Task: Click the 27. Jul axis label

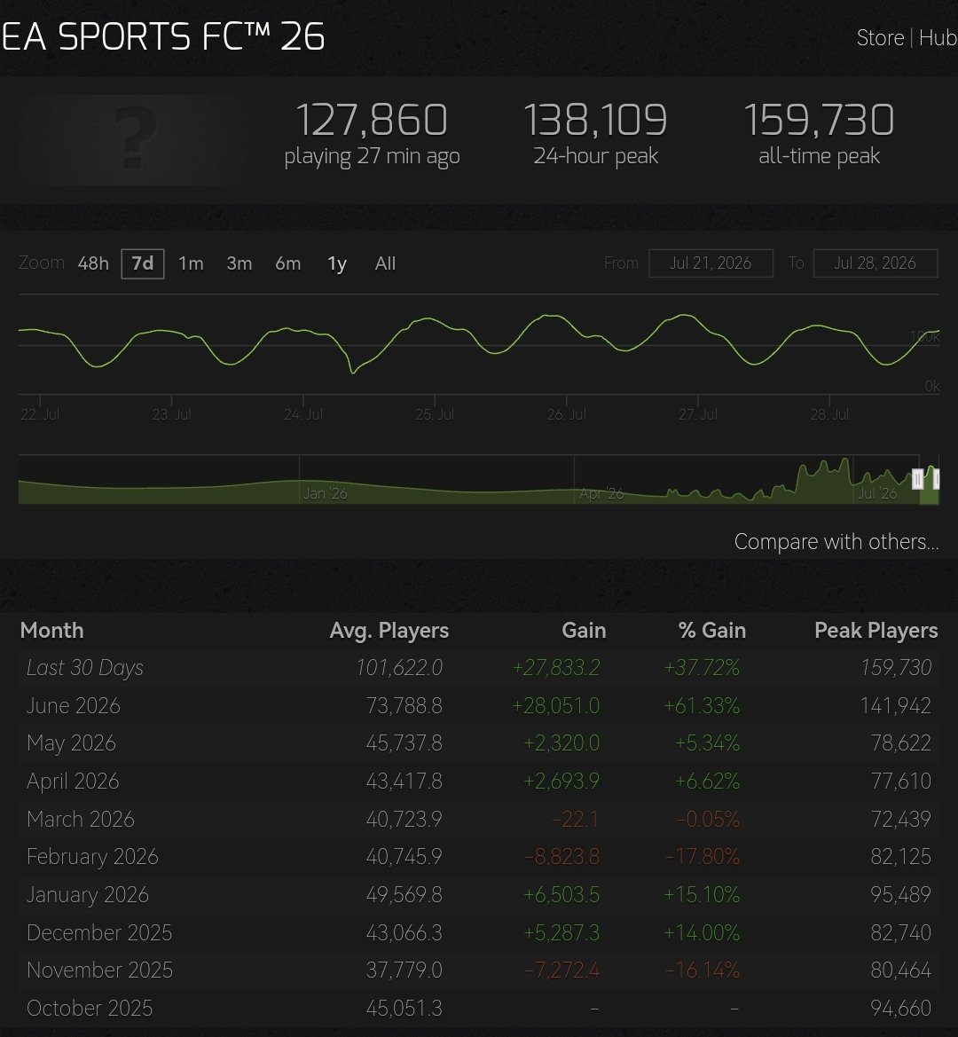Action: (x=698, y=414)
